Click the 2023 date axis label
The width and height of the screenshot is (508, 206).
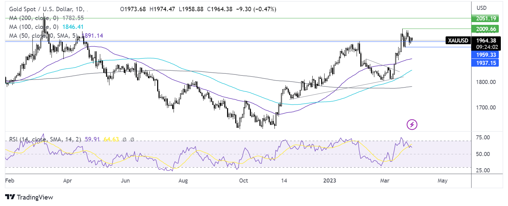[x=329, y=181]
